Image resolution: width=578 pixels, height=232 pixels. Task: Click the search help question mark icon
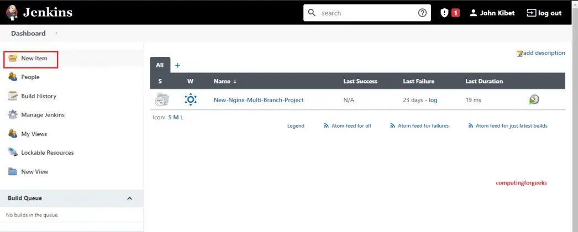pos(422,13)
